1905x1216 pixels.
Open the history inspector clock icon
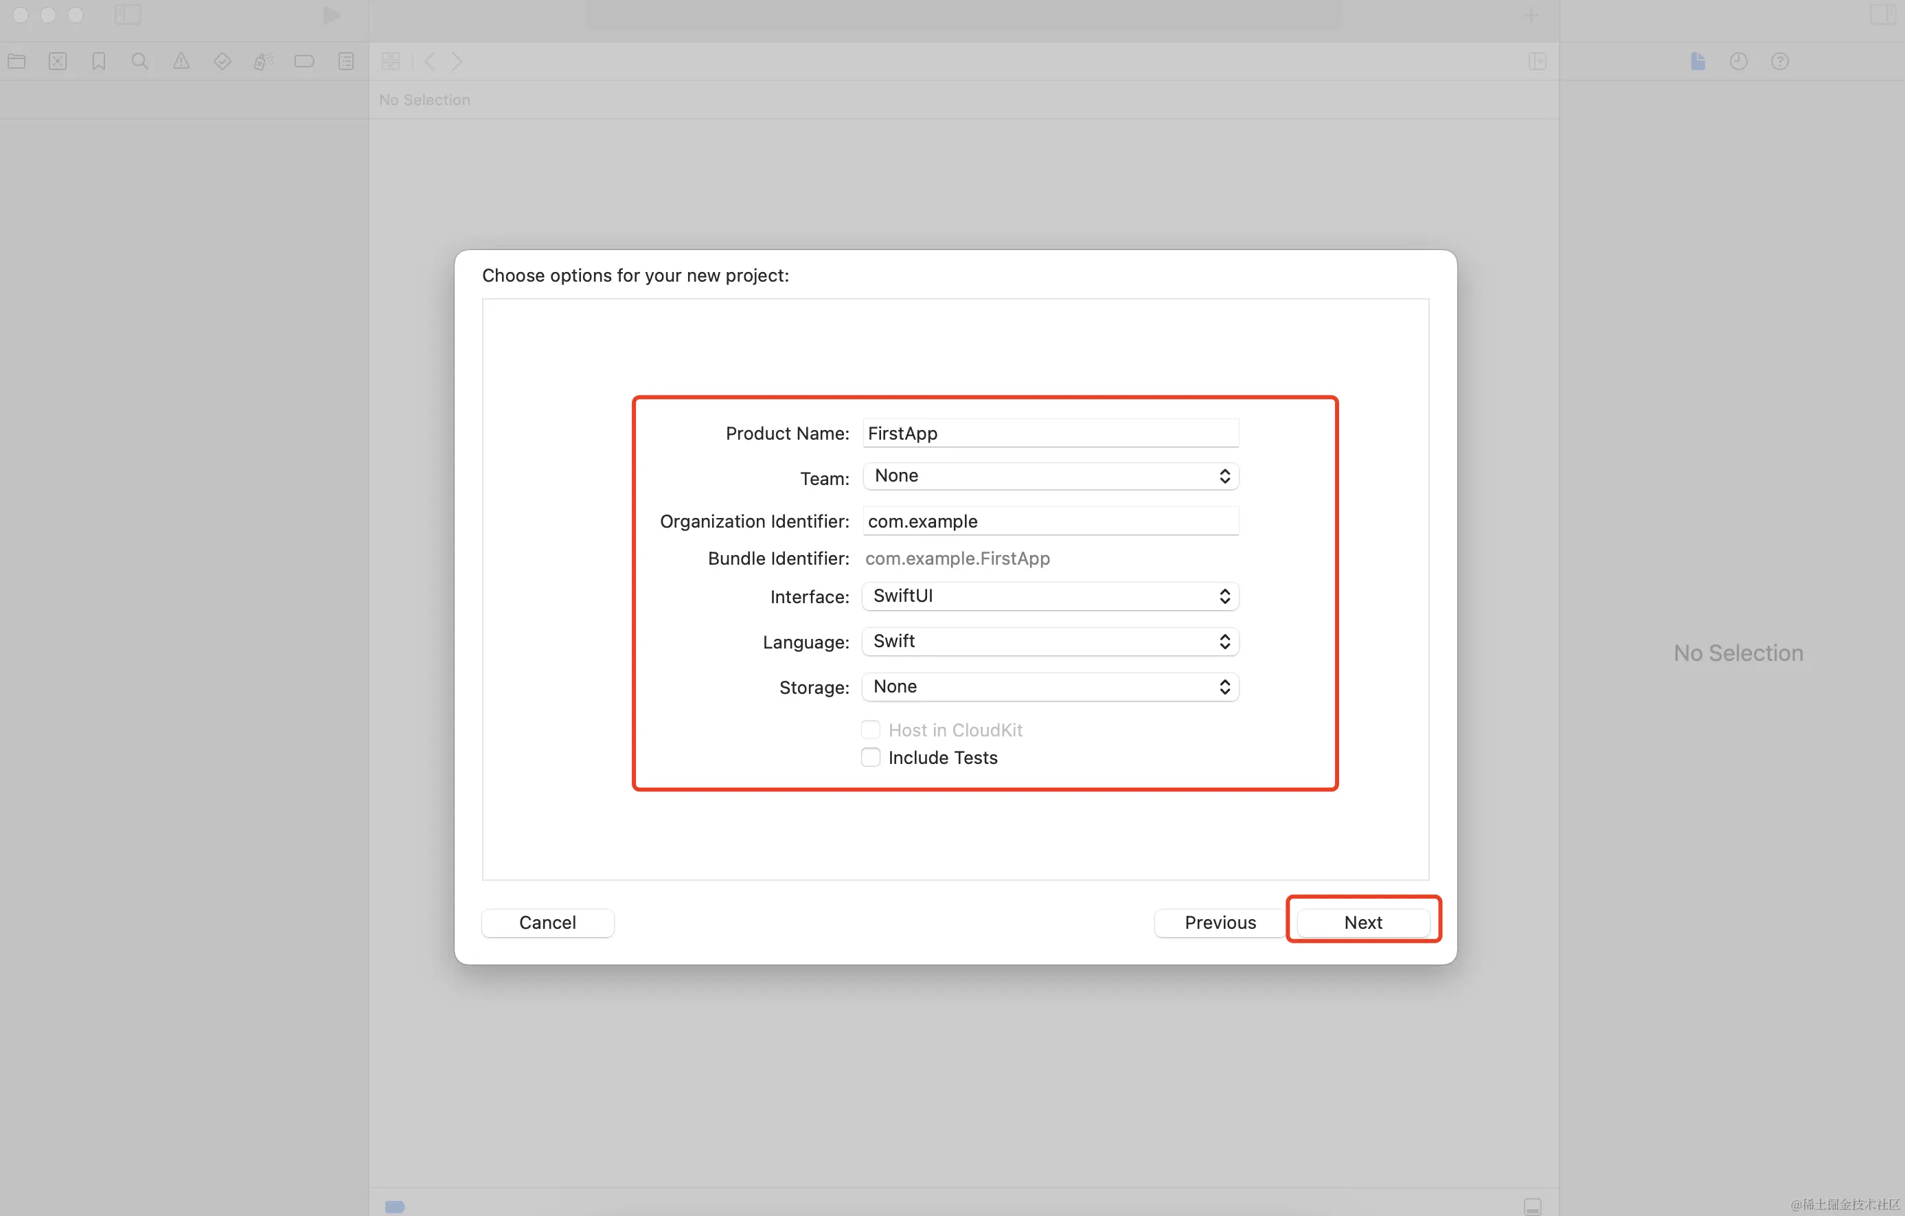coord(1738,61)
